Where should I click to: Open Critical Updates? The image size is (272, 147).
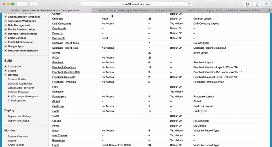pyautogui.click(x=17, y=101)
